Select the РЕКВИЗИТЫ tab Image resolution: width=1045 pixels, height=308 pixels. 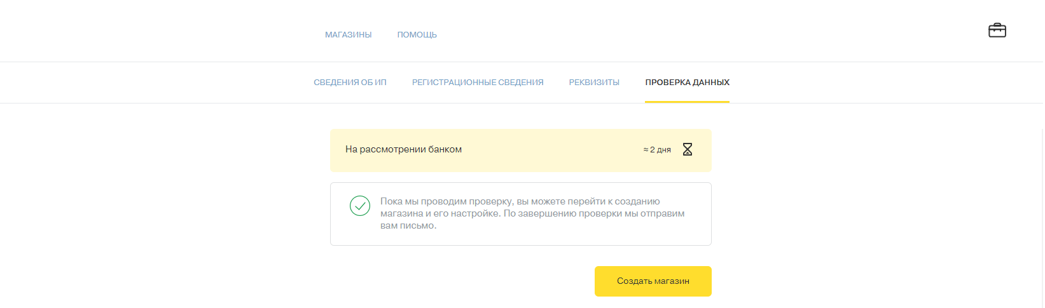[x=594, y=83]
